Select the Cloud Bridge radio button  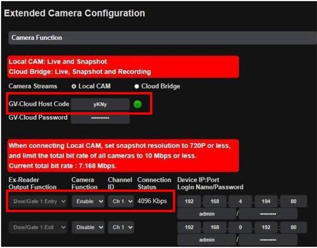tap(137, 87)
